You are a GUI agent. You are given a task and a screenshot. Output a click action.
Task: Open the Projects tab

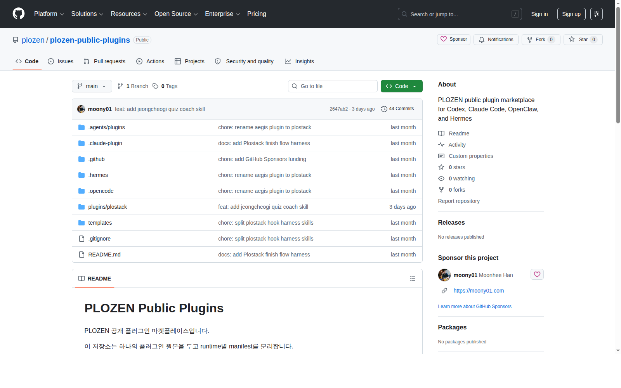point(189,61)
